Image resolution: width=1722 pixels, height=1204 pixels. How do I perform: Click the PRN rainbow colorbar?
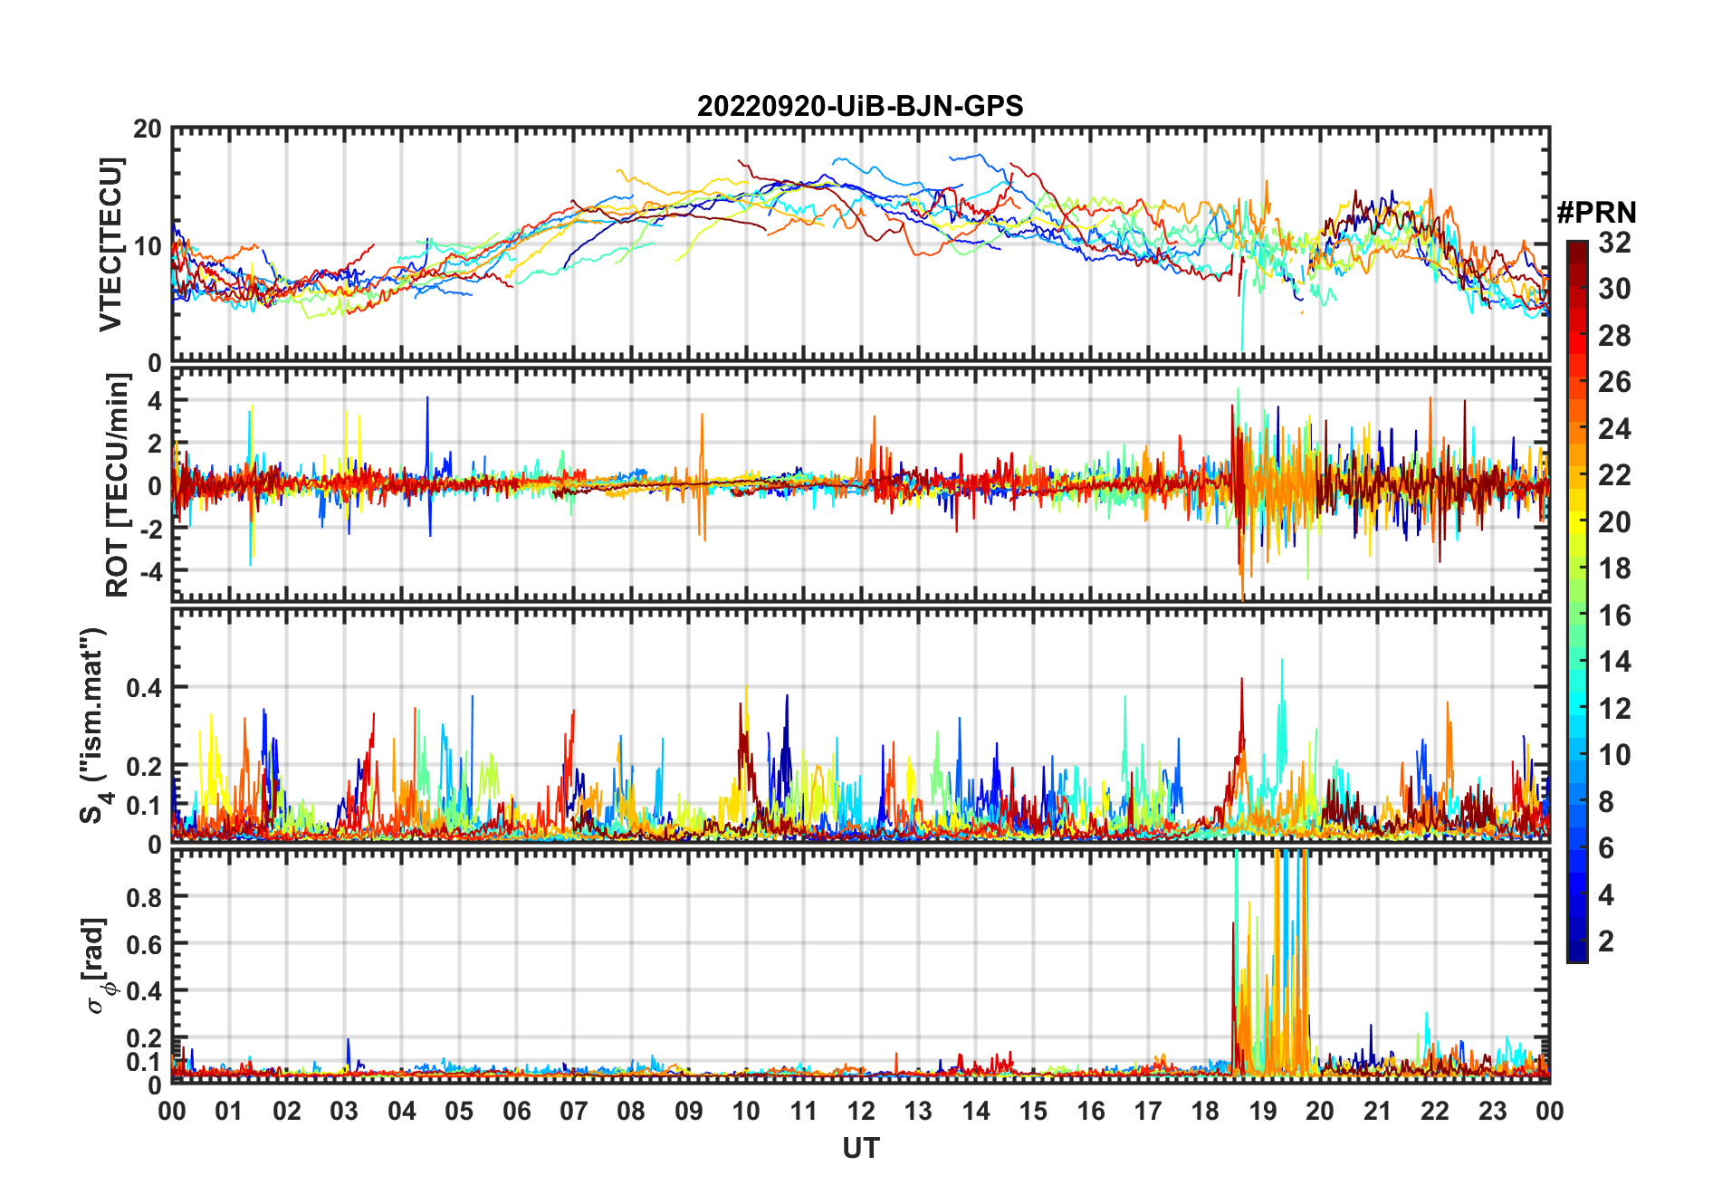pyautogui.click(x=1577, y=601)
